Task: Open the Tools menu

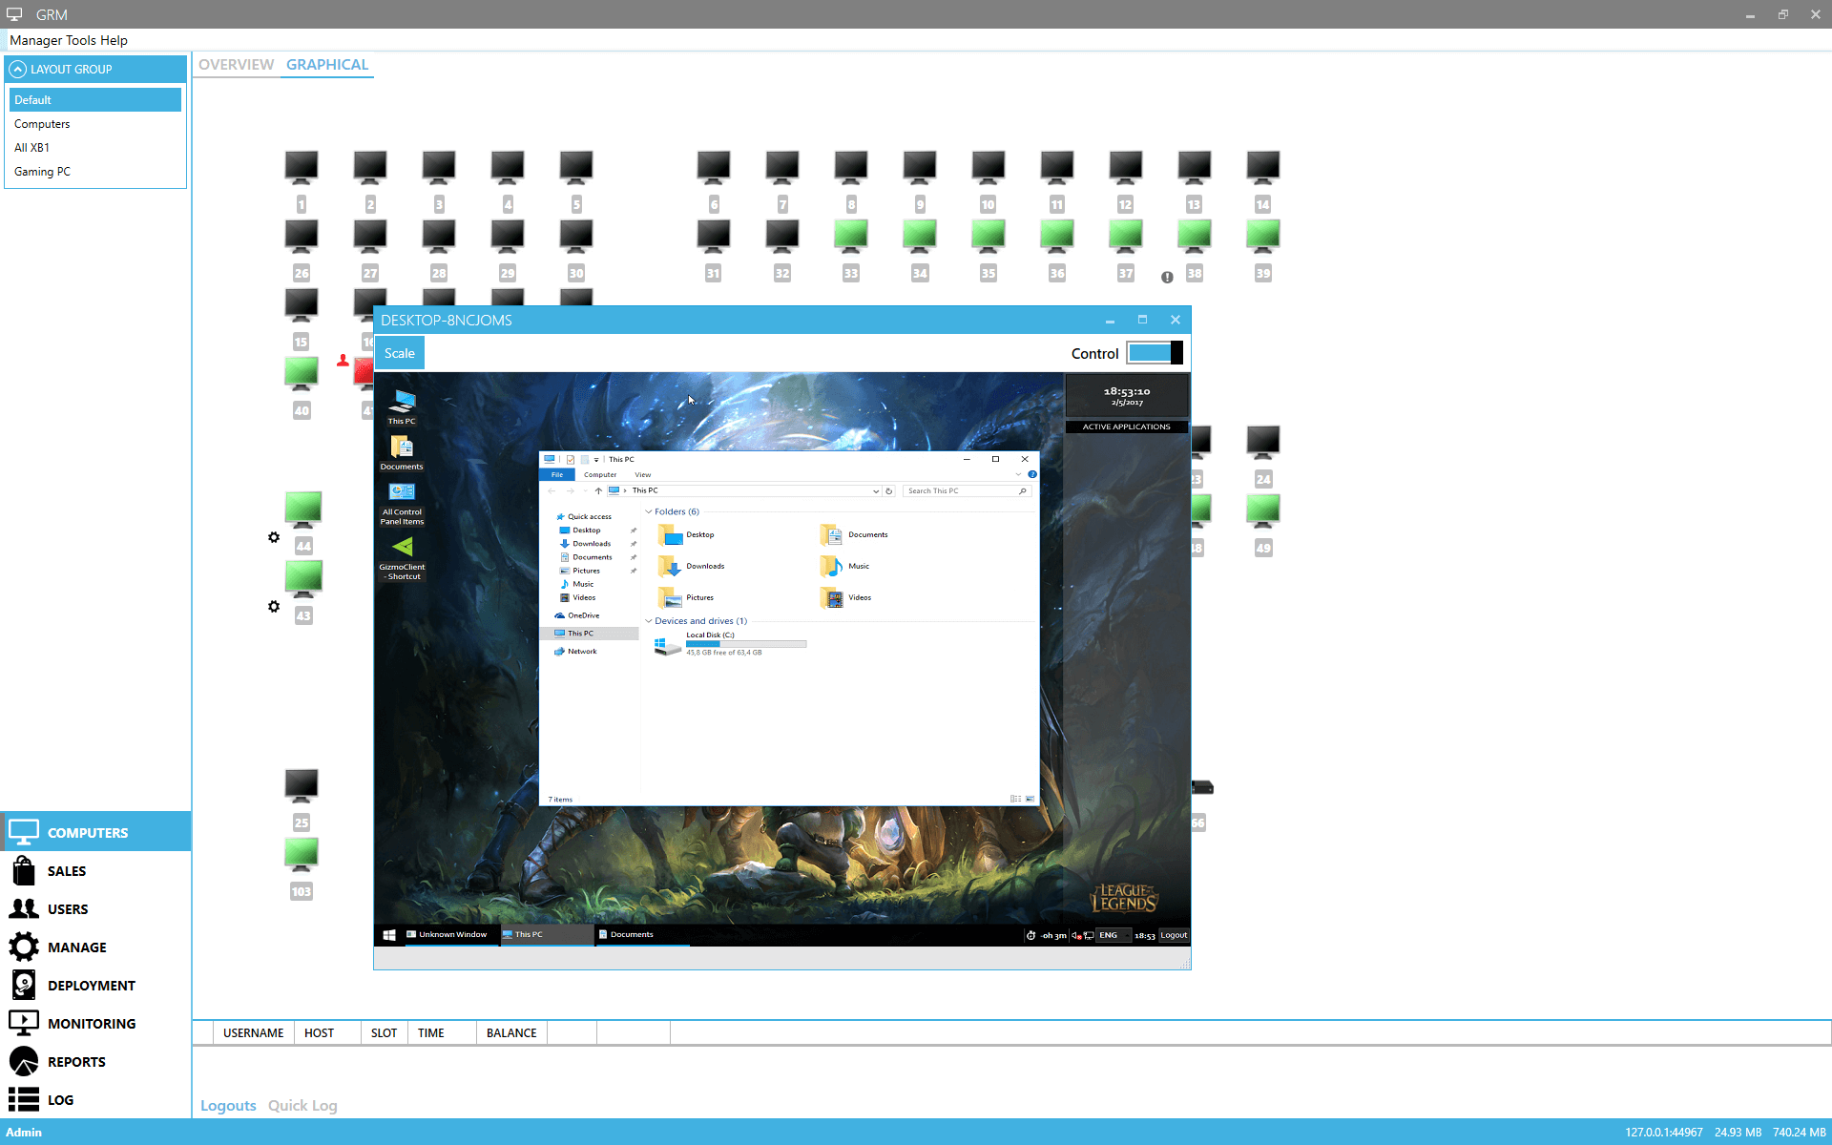Action: [x=81, y=40]
